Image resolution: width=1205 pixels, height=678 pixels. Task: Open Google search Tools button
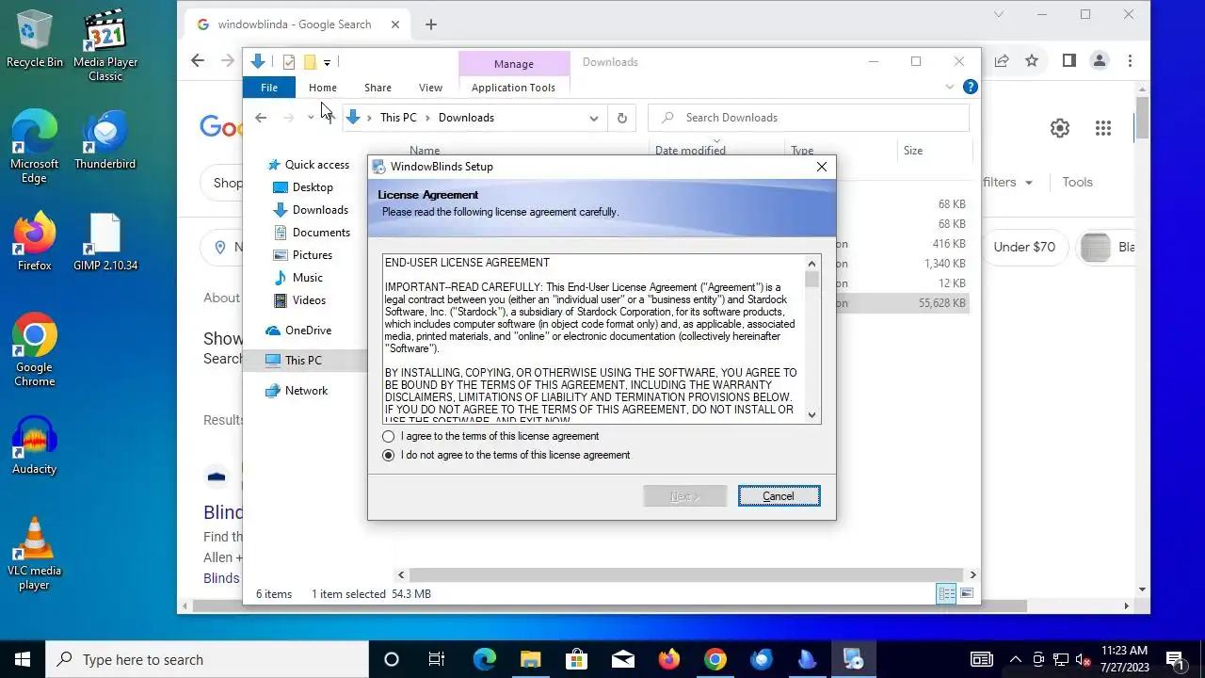tap(1077, 182)
